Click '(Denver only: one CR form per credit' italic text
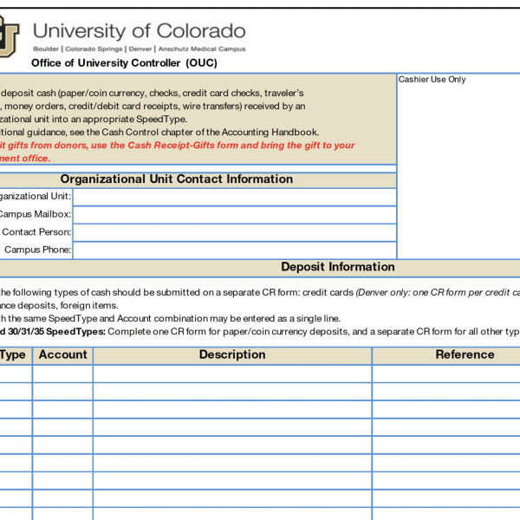 [432, 293]
